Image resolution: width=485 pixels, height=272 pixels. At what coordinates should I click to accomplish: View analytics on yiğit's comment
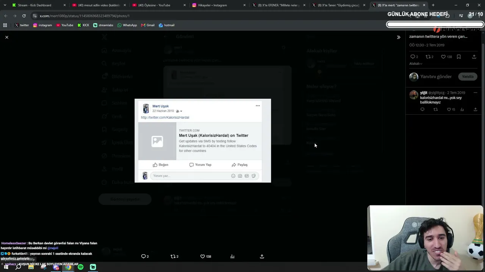coord(462,110)
